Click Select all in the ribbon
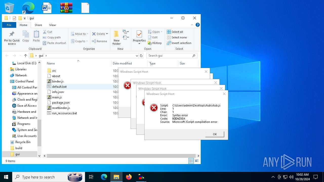This screenshot has height=182, width=324. 175,32
